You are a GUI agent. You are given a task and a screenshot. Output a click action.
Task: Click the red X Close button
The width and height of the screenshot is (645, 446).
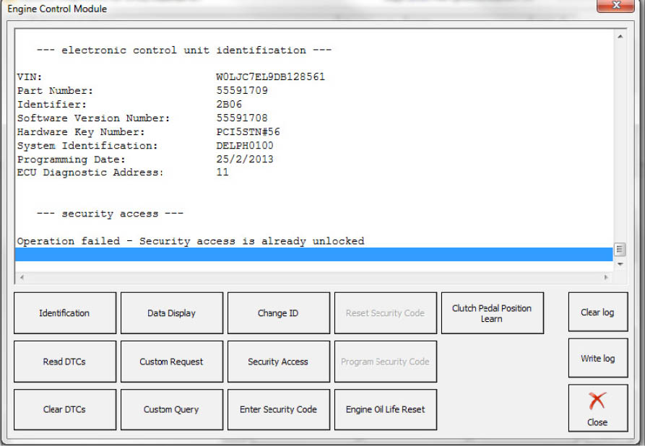(x=597, y=408)
